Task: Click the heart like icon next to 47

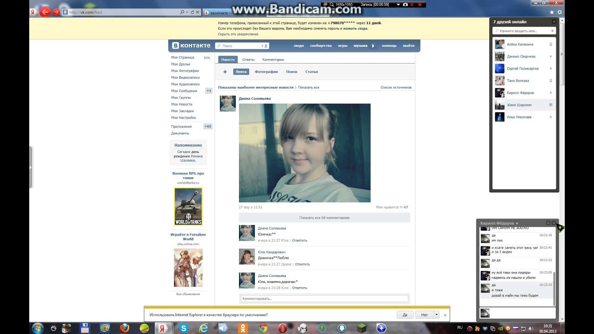Action: [x=401, y=207]
